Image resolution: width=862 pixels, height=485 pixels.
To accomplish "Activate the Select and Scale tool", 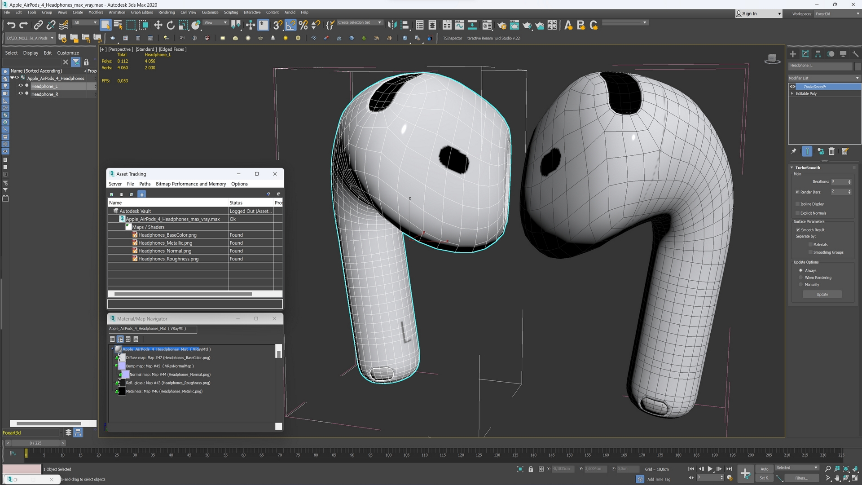I will click(x=183, y=25).
